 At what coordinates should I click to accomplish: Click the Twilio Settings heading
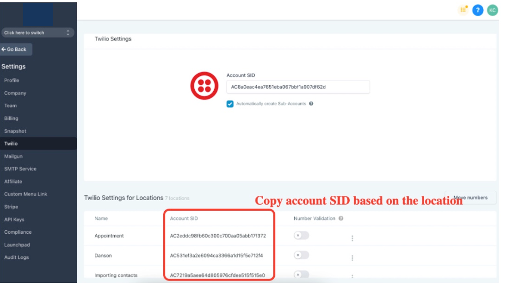(x=113, y=39)
